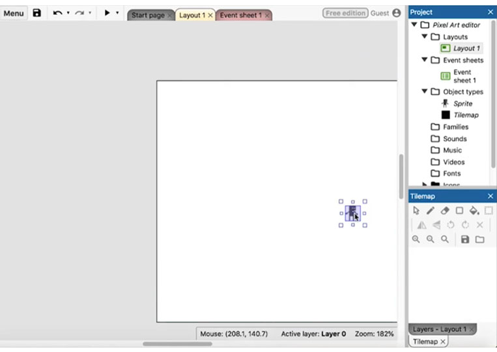497x352 pixels.
Task: Select the Sounds folder
Action: pyautogui.click(x=455, y=139)
